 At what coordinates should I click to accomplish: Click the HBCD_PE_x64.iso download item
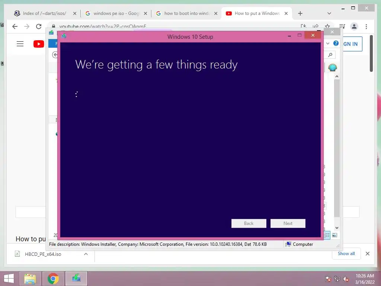43,254
